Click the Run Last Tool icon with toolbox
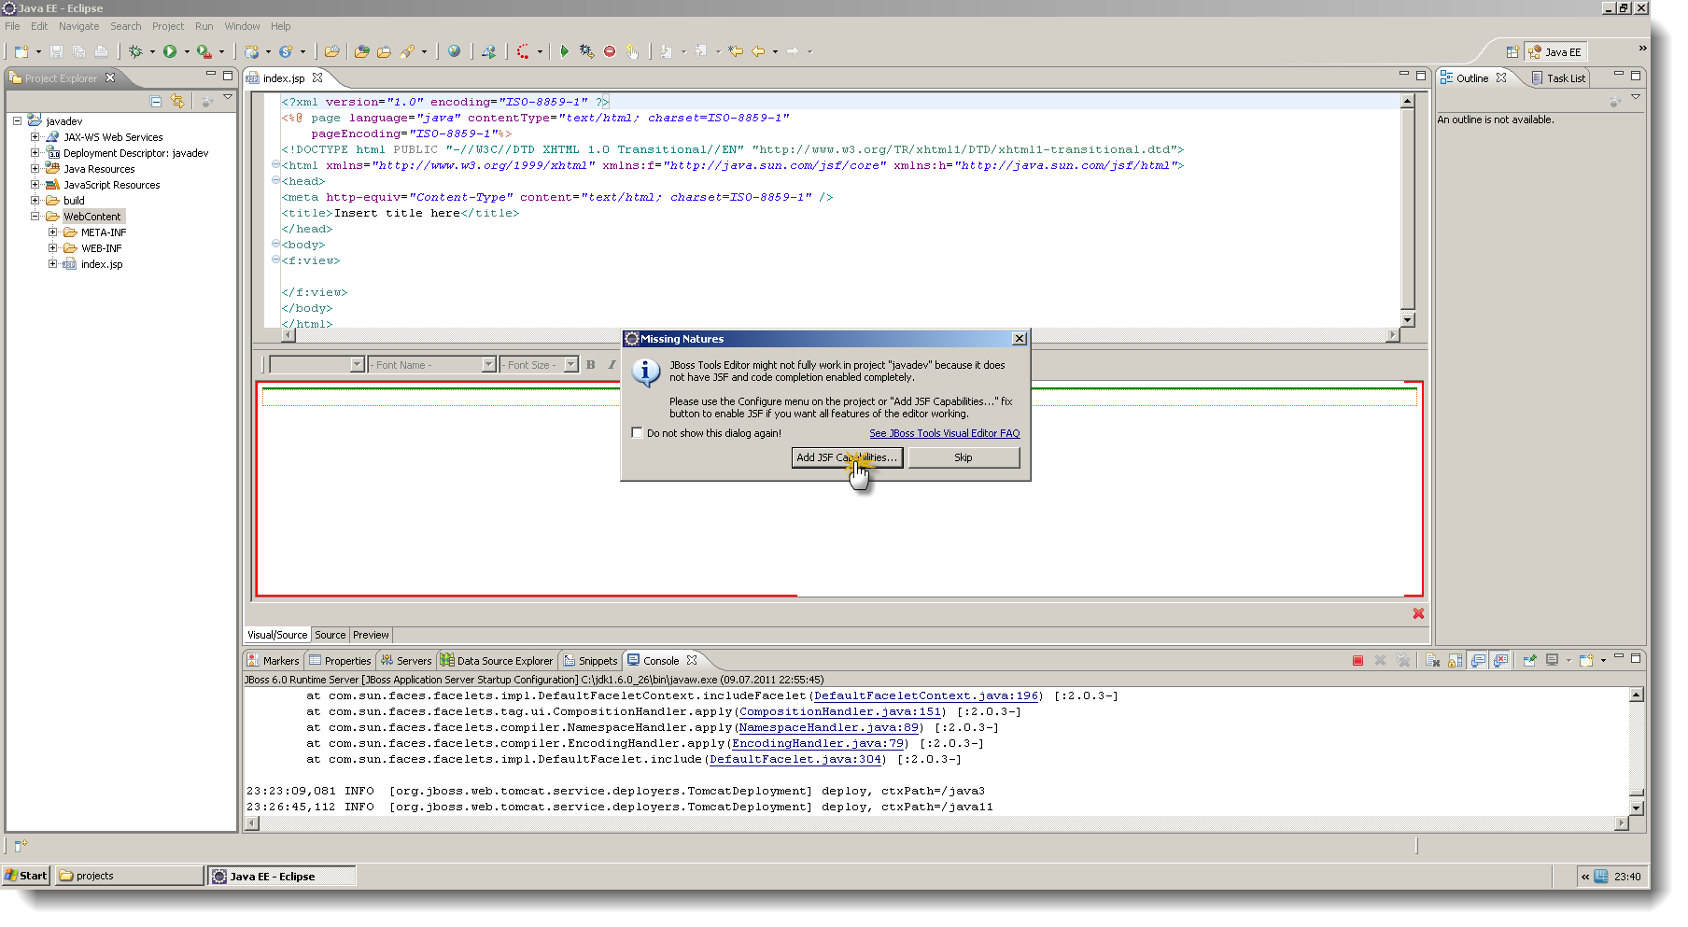1688x927 pixels. pos(204,52)
